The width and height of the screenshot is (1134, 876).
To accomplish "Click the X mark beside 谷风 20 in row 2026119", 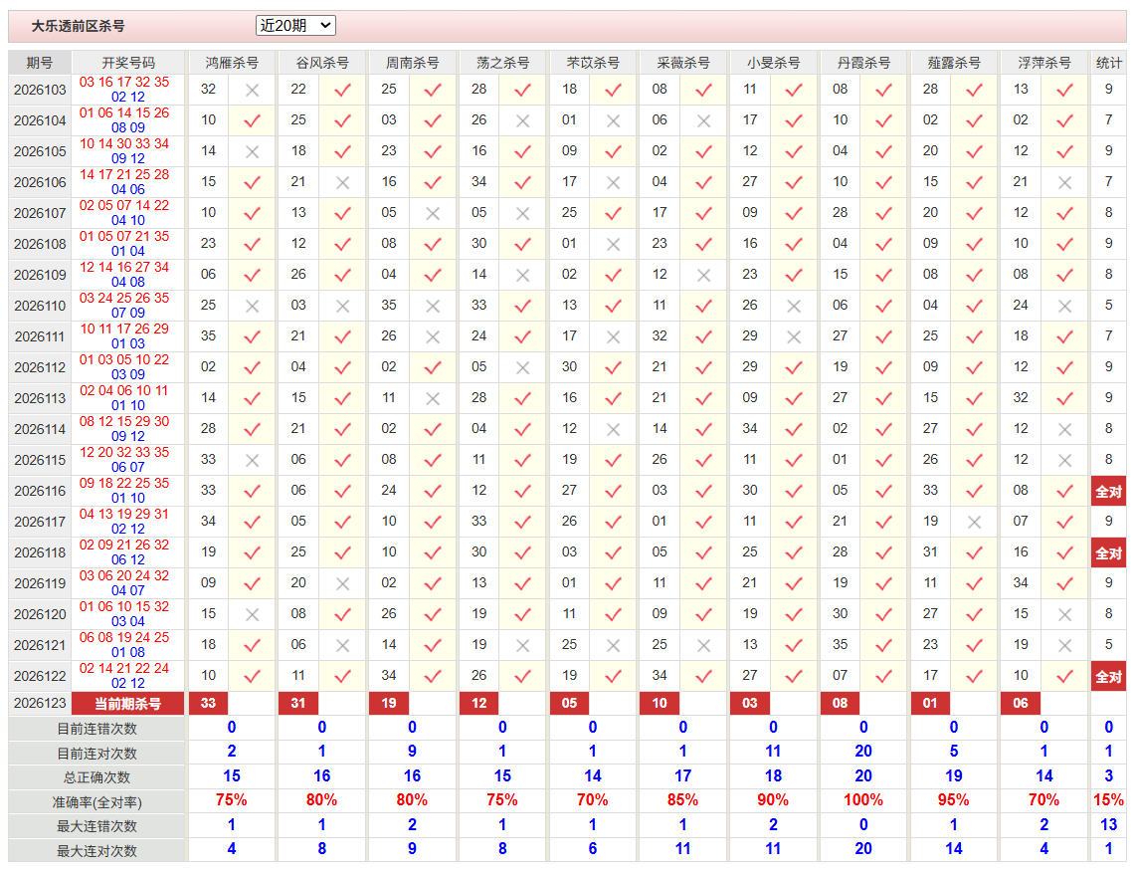I will [342, 583].
